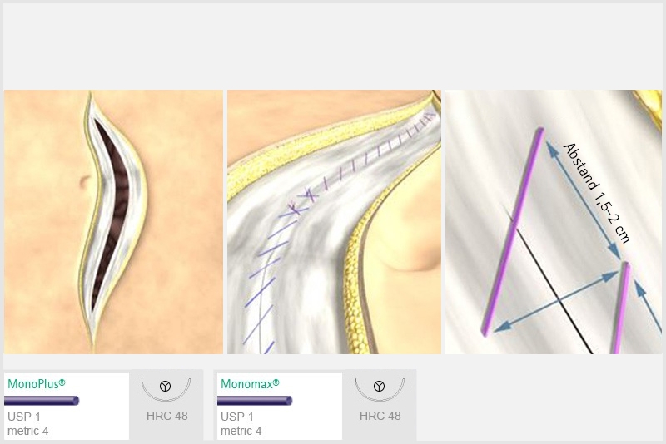
Task: Select the curved needle arc beside MonoPlus
Action: pyautogui.click(x=166, y=389)
